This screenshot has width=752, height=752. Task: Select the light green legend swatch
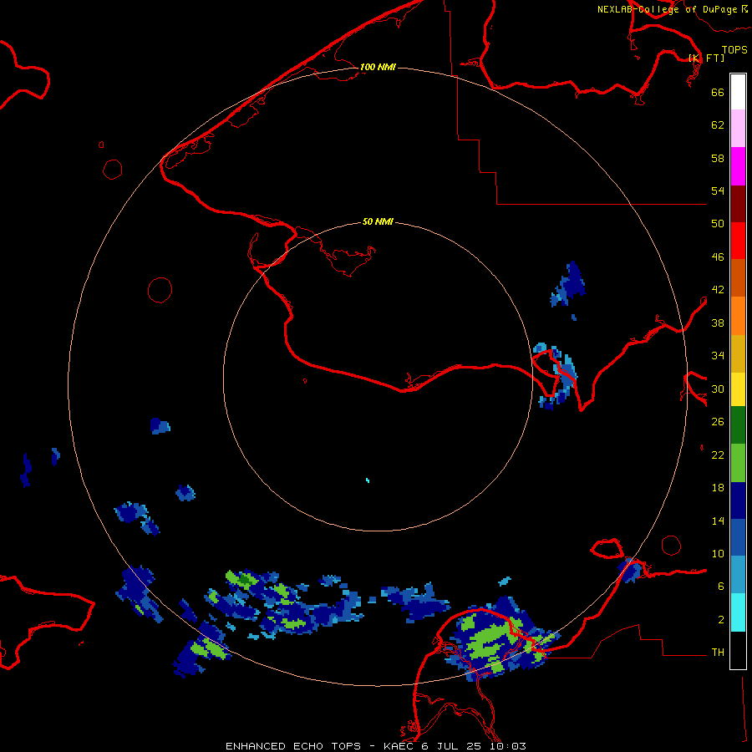[738, 463]
